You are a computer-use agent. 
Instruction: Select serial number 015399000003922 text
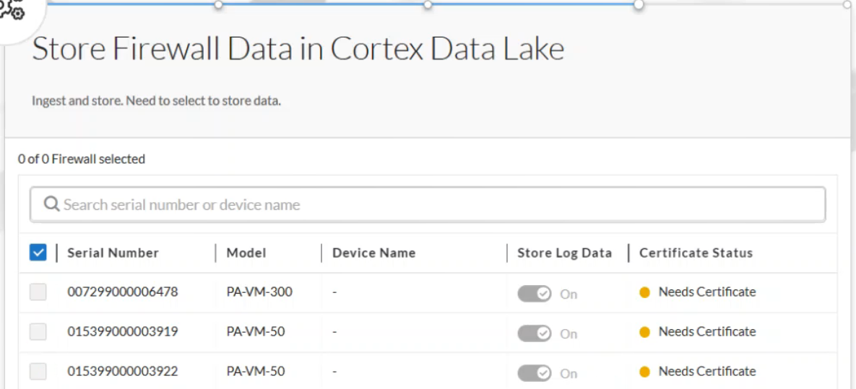(x=122, y=372)
